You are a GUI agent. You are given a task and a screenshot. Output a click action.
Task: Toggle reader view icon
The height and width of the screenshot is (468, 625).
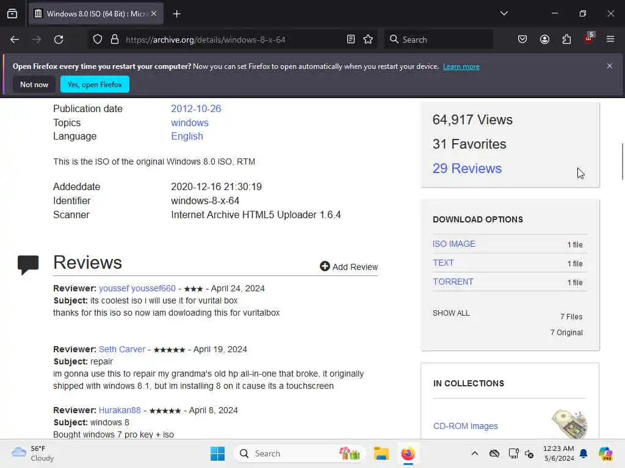click(x=351, y=40)
